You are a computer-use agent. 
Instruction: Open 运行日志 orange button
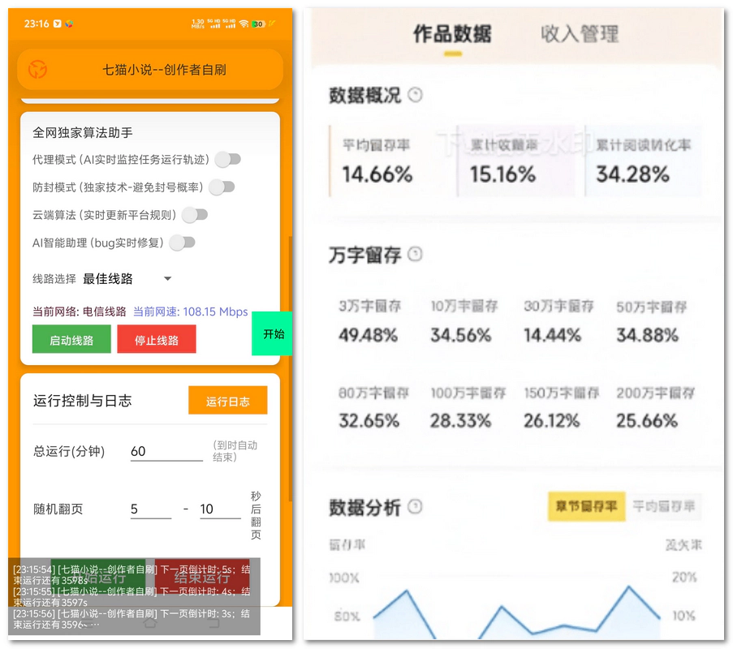click(x=227, y=401)
